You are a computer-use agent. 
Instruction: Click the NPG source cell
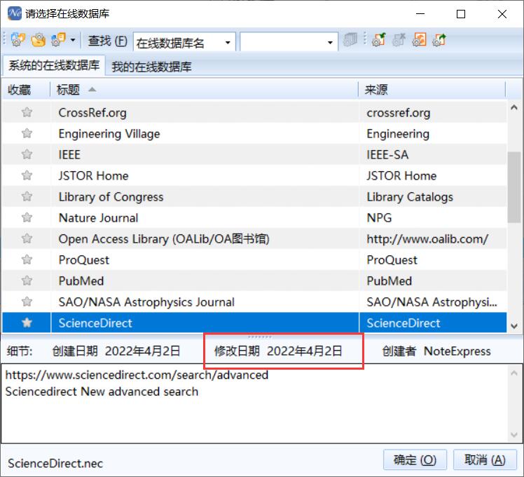click(x=433, y=218)
